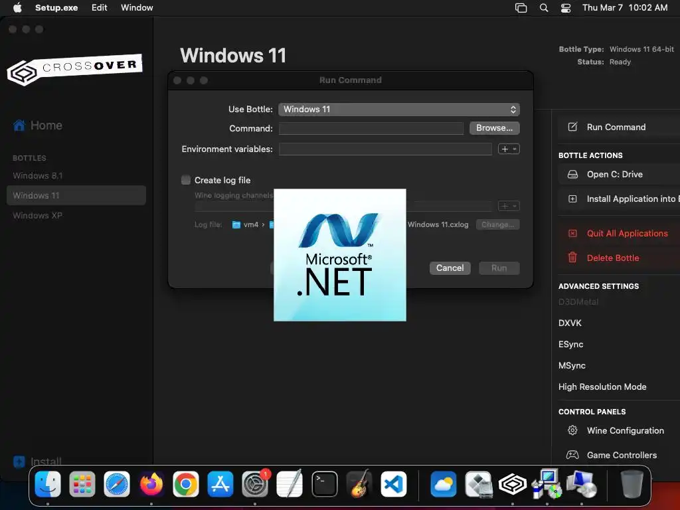Open Boot Camp Assistant from the Dock

point(478,484)
